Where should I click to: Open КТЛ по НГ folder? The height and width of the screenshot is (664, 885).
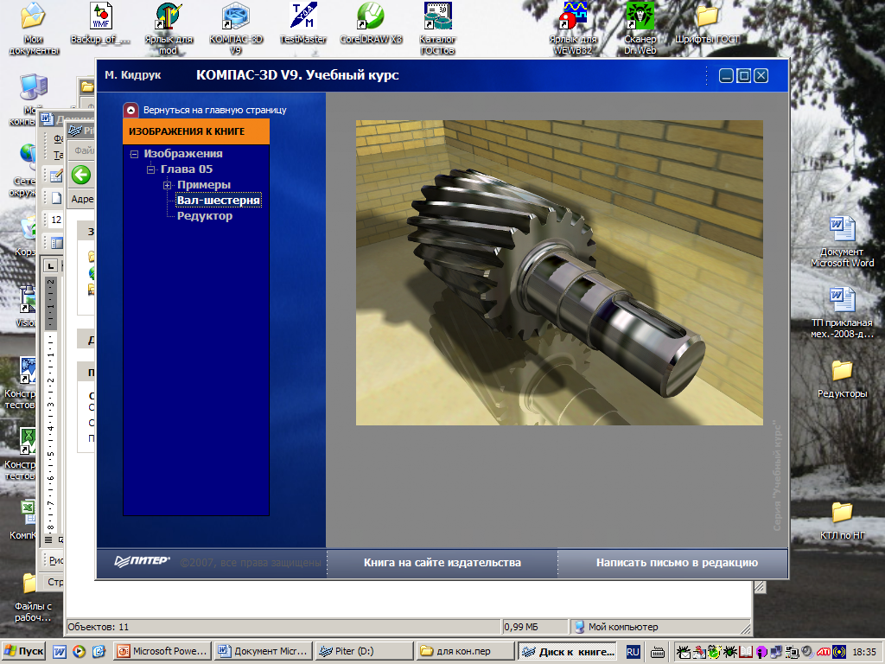(842, 520)
